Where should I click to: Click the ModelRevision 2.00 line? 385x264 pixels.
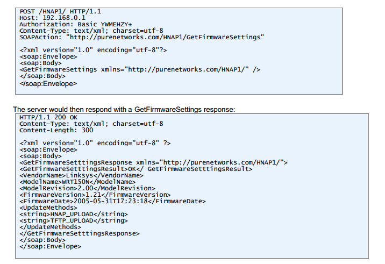coord(88,188)
